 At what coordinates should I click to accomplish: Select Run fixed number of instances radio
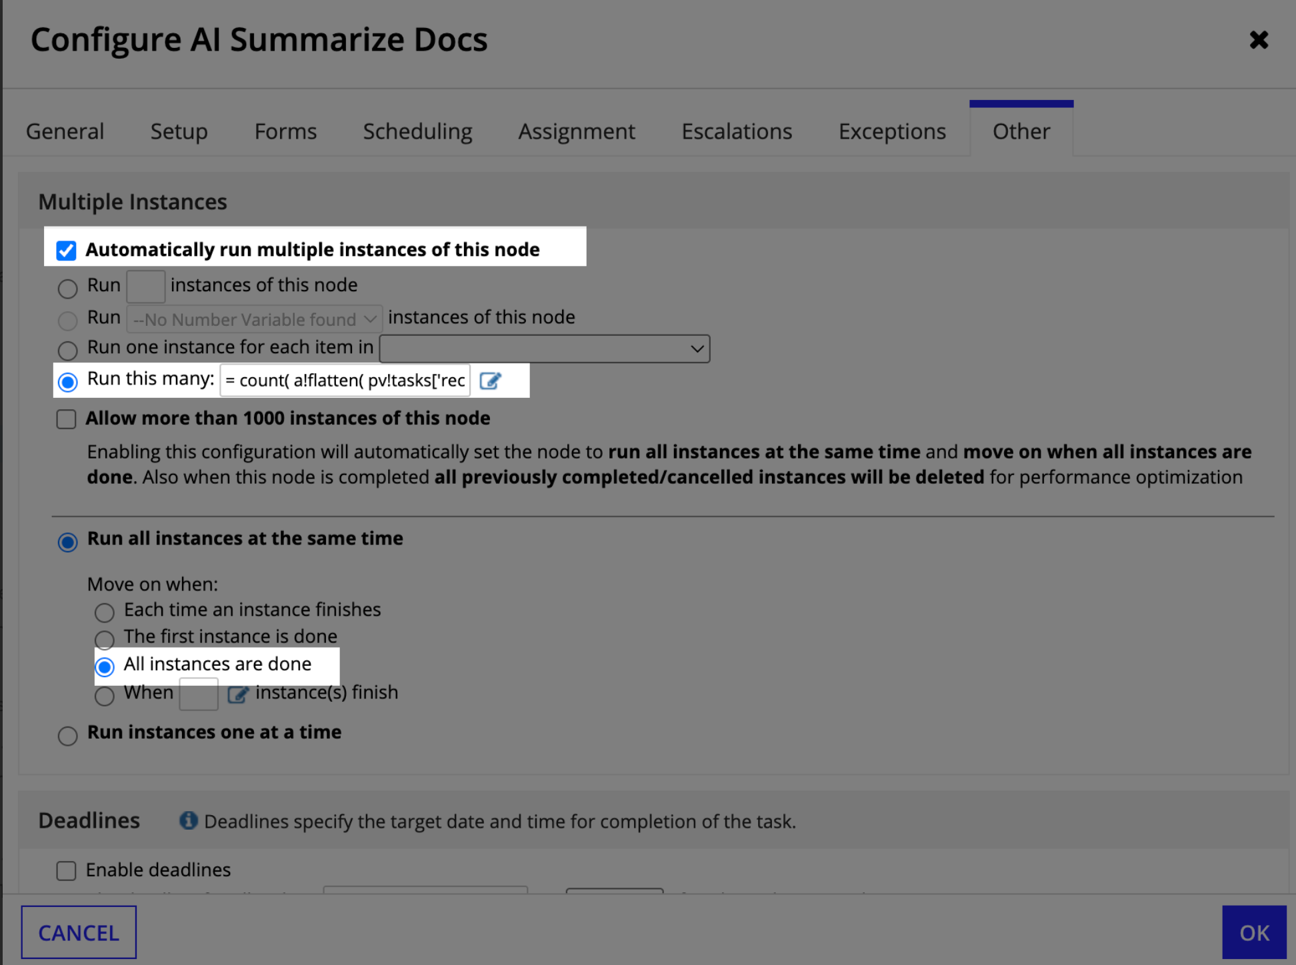(67, 288)
